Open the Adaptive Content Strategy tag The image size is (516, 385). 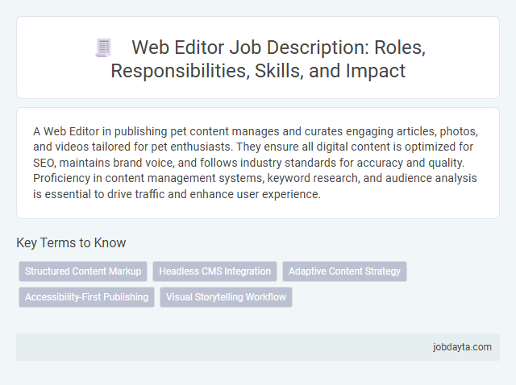click(344, 271)
